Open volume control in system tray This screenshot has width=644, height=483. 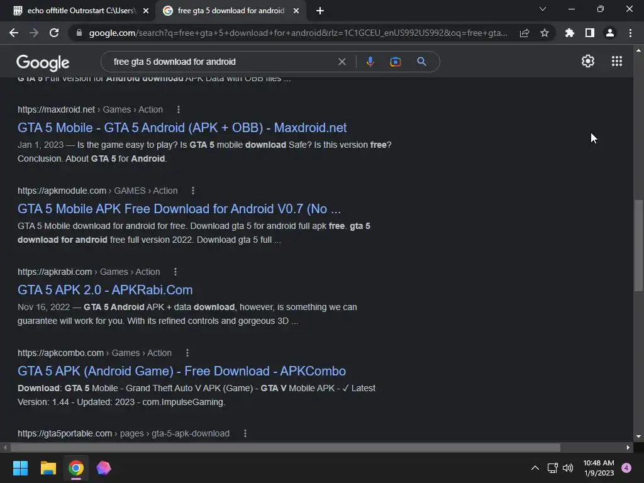[x=568, y=468]
